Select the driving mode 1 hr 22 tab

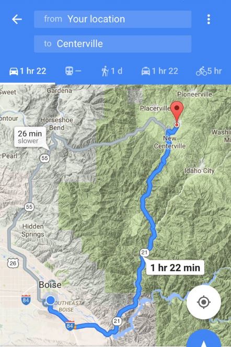28,71
